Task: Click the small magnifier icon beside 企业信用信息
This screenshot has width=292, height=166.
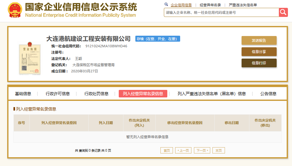Action: 166,4
